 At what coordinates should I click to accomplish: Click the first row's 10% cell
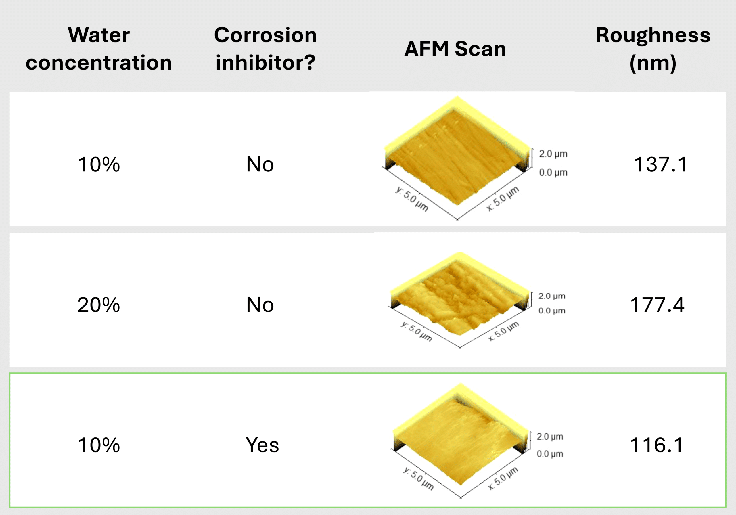pos(99,164)
